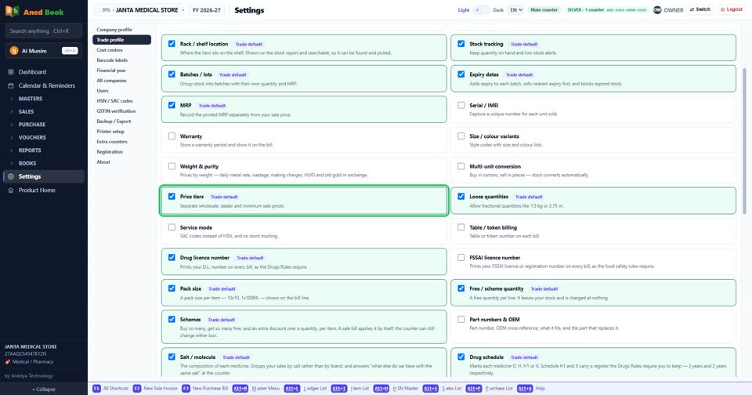
Task: Click the Alt+L badge for Ledger List
Action: (291, 388)
